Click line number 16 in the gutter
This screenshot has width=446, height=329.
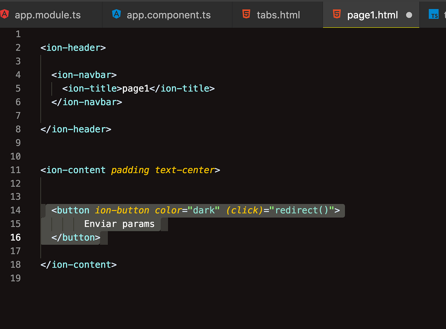tap(15, 237)
